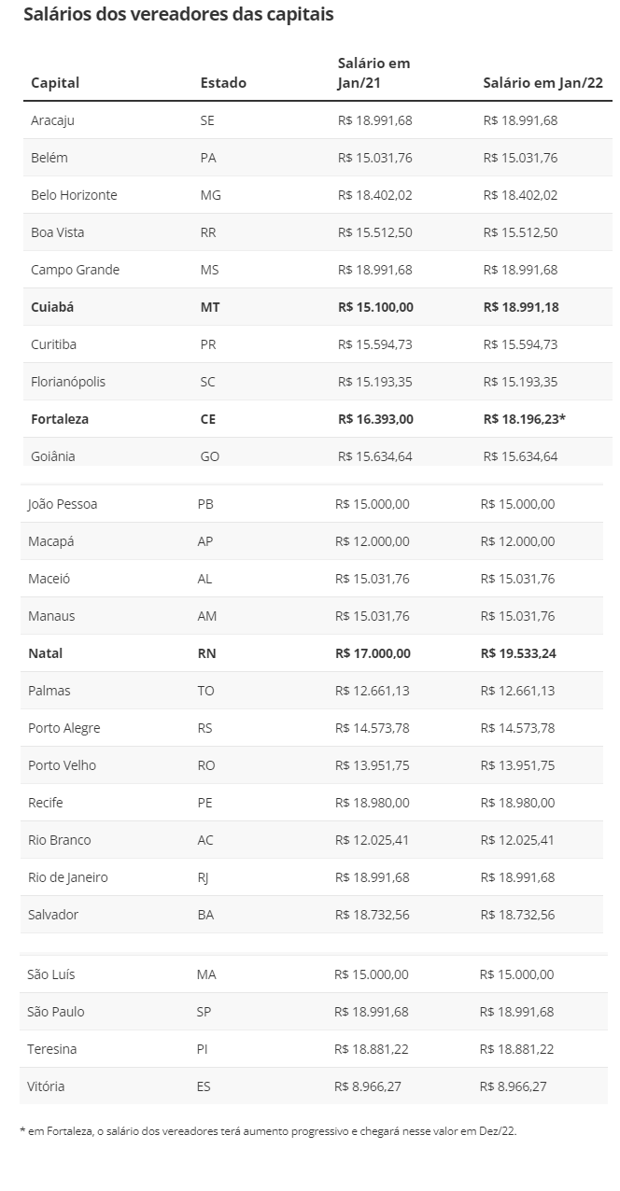Click the table title about vereadores
Screen dimensions: 620x1191
tap(178, 15)
